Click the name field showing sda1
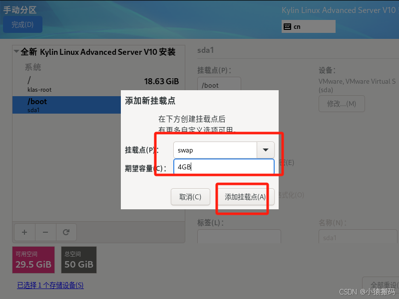The width and height of the screenshot is (399, 299). (358, 237)
